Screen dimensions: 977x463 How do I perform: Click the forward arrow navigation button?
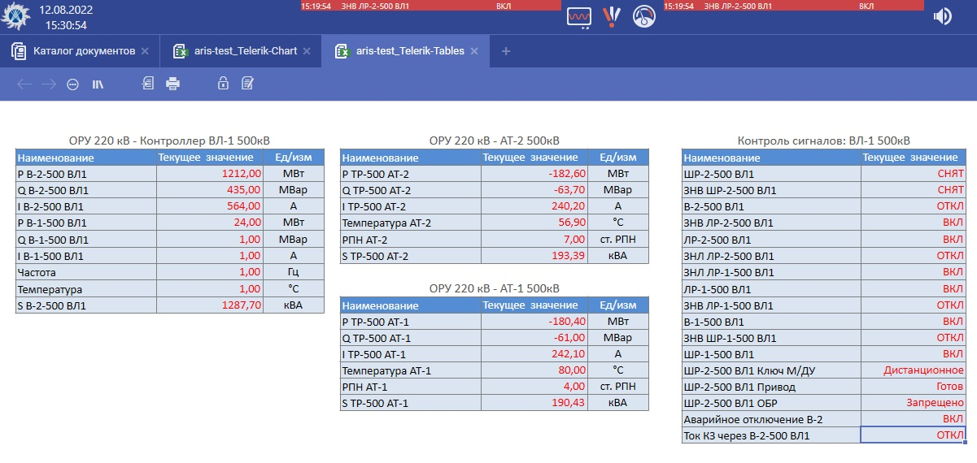click(x=48, y=84)
